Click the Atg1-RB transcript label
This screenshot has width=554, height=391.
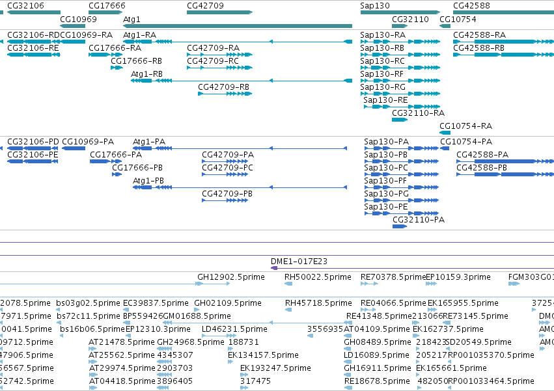(146, 74)
